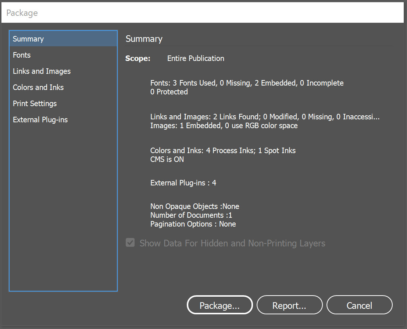407x329 pixels.
Task: Select Print Settings from the list
Action: point(35,103)
